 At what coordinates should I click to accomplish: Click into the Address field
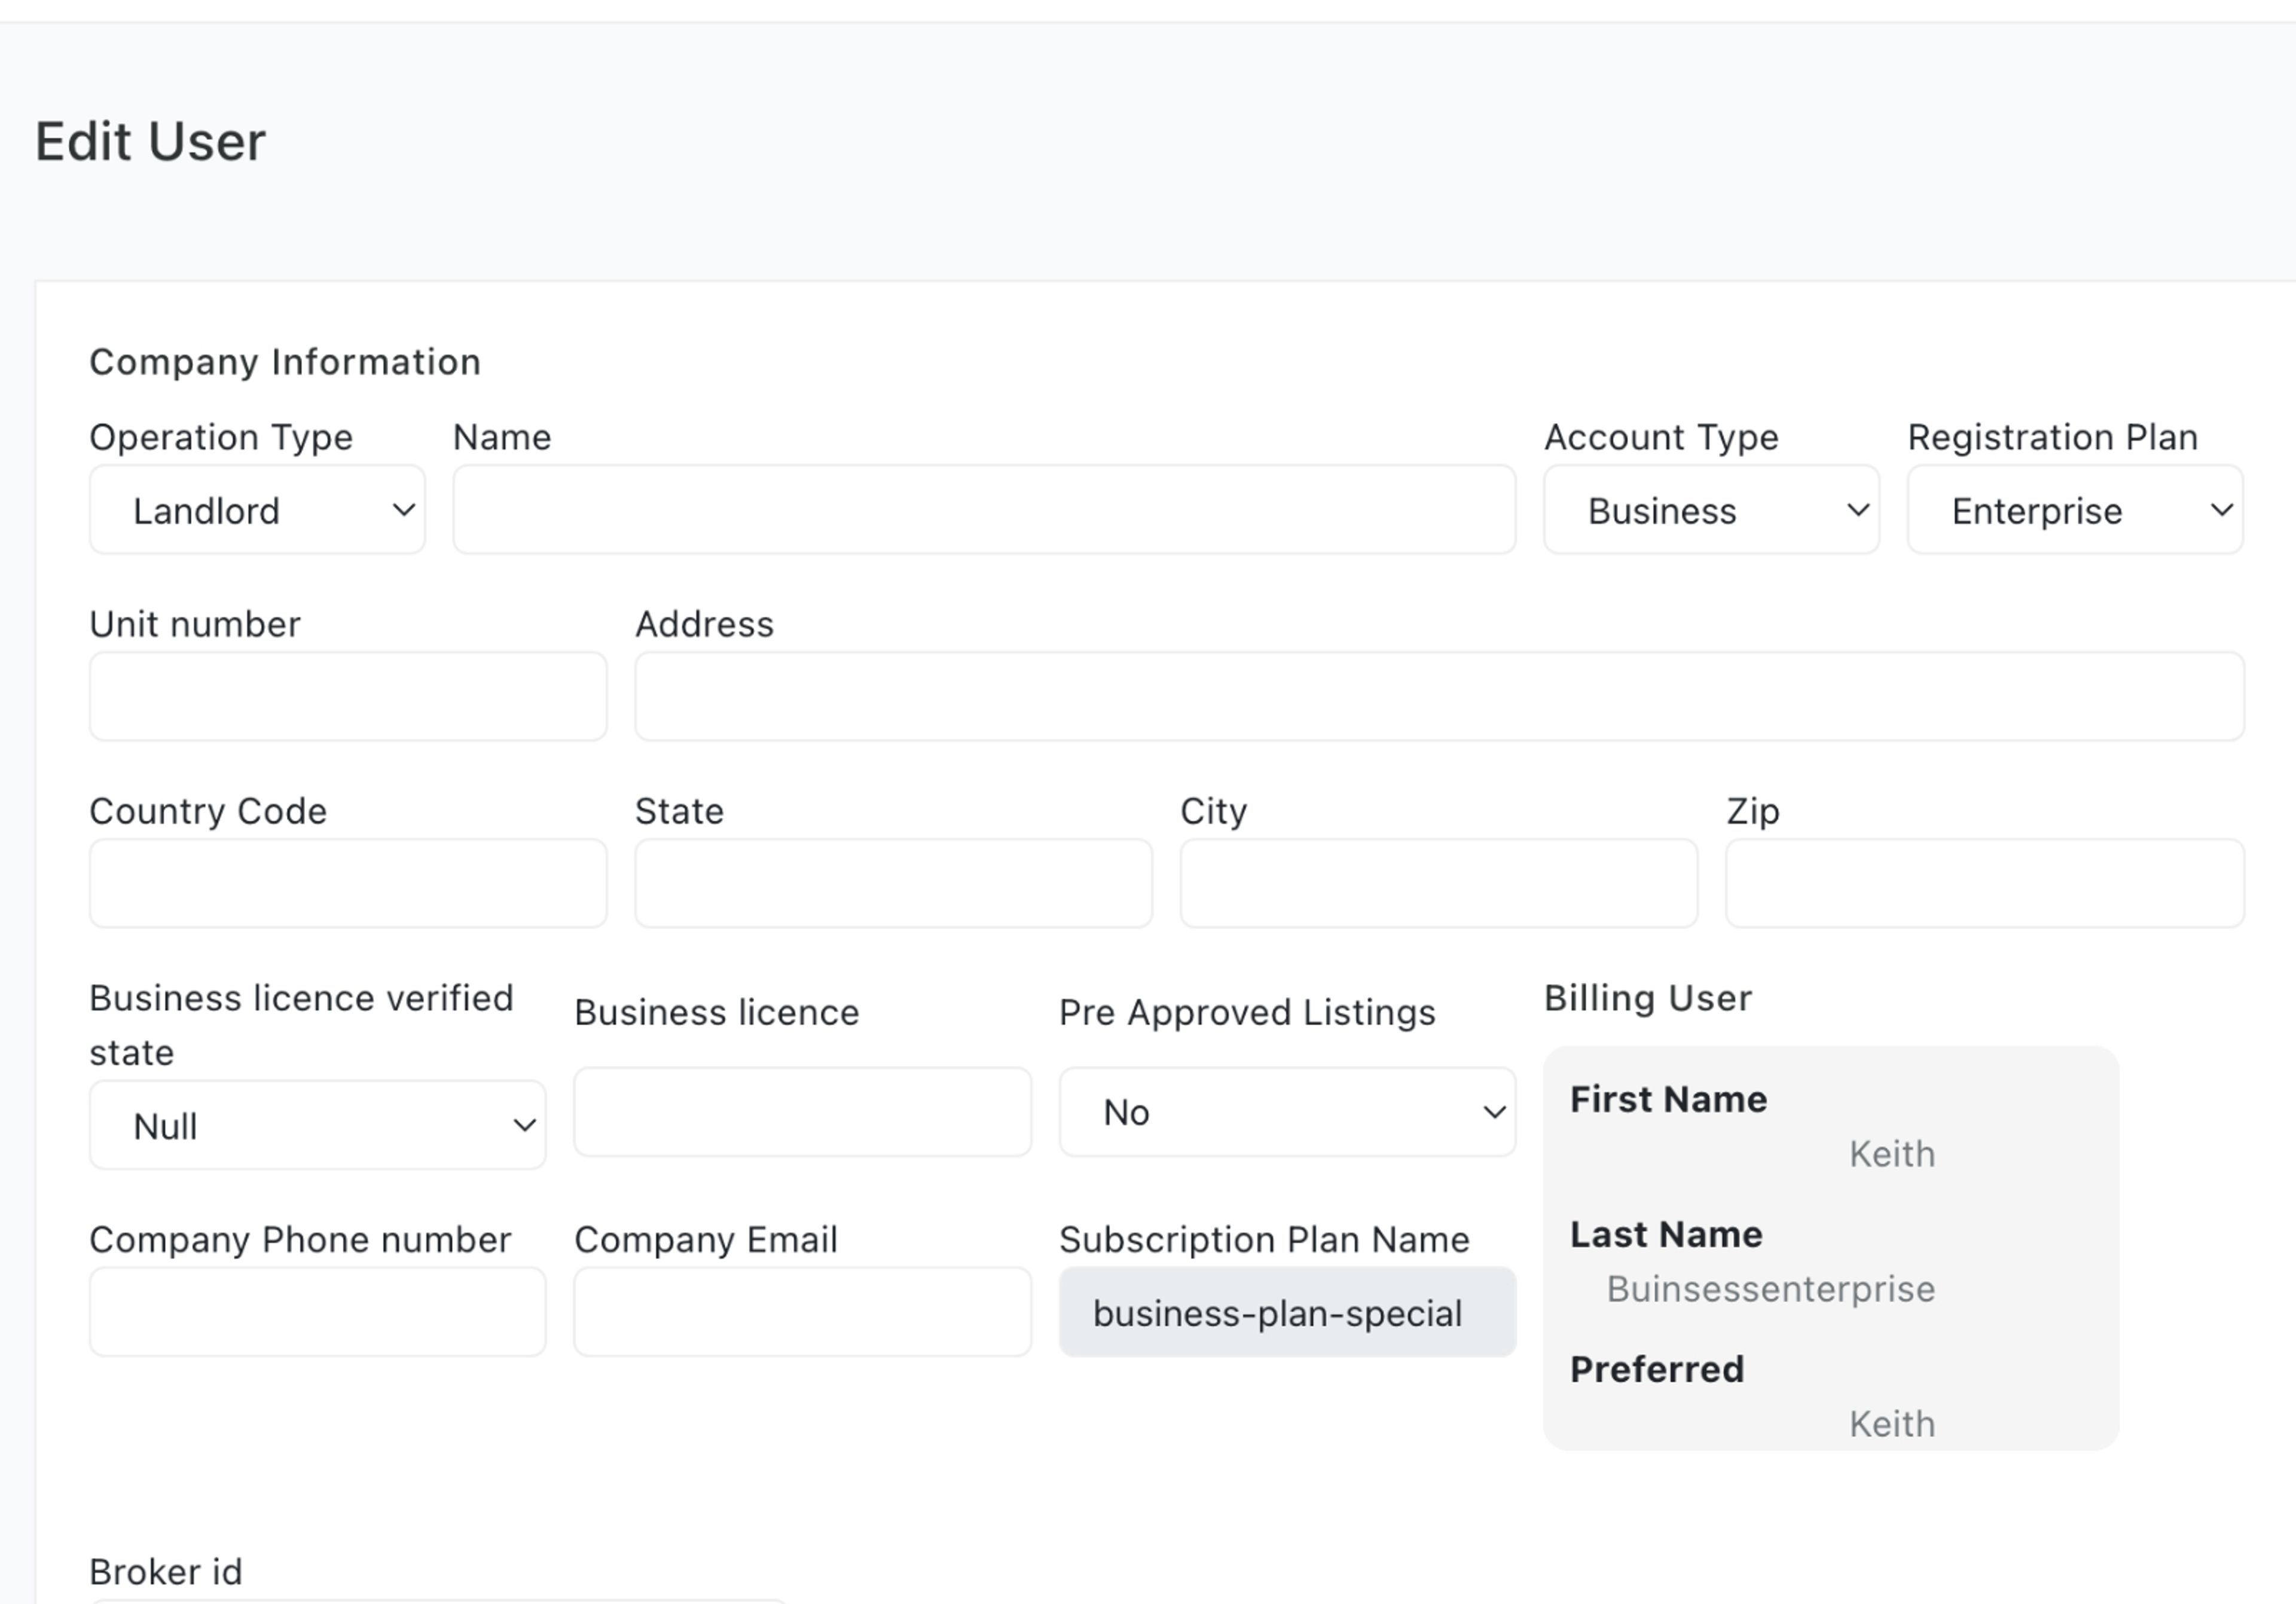coord(1439,697)
